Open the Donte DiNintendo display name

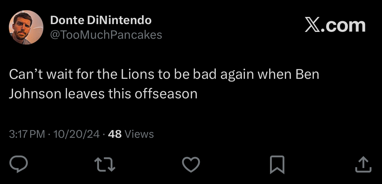point(101,21)
